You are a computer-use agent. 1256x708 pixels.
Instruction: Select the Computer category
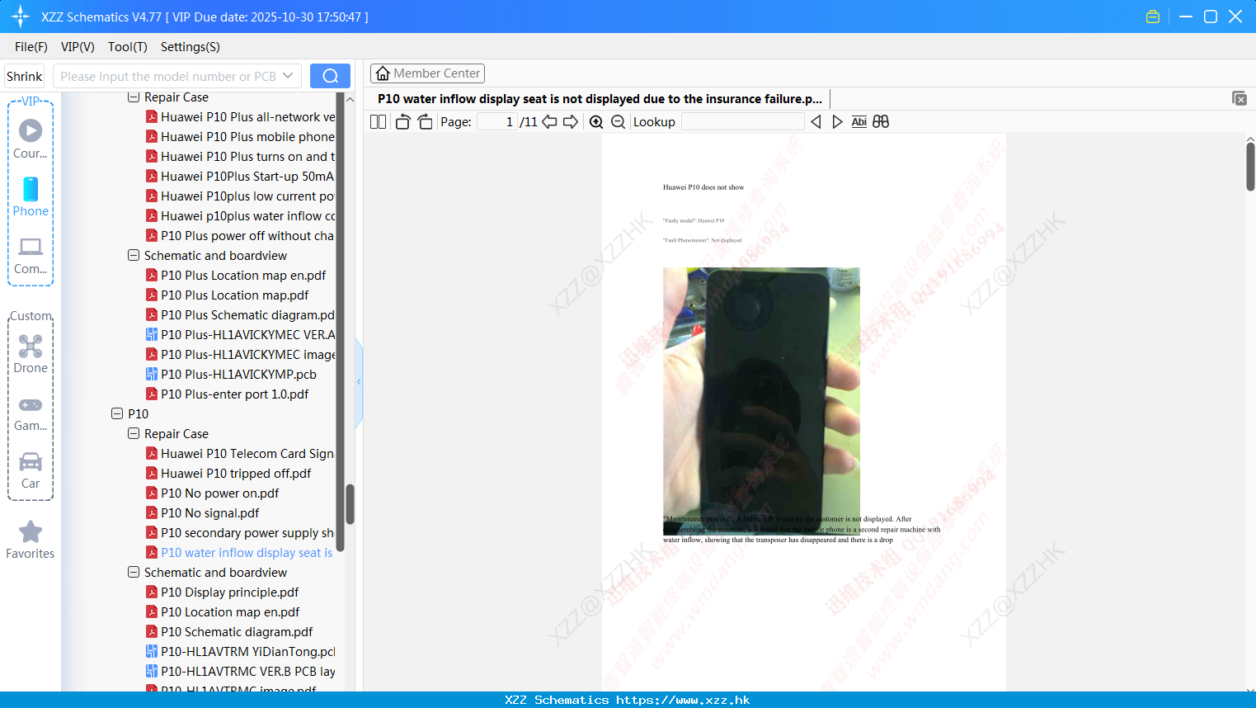tap(31, 255)
